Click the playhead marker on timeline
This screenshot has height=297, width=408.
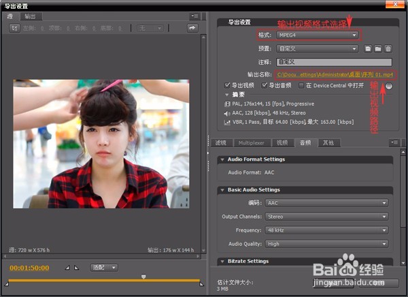pyautogui.click(x=143, y=276)
